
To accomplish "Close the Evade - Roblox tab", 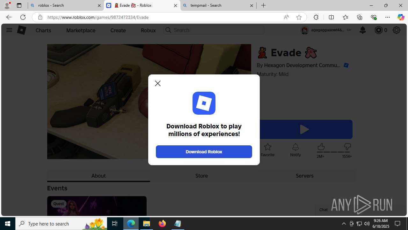I will [175, 5].
